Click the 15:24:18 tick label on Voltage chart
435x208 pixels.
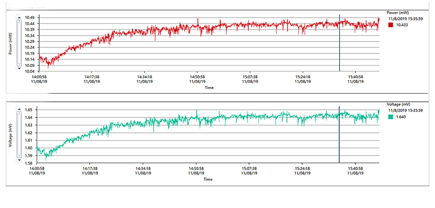[302, 168]
